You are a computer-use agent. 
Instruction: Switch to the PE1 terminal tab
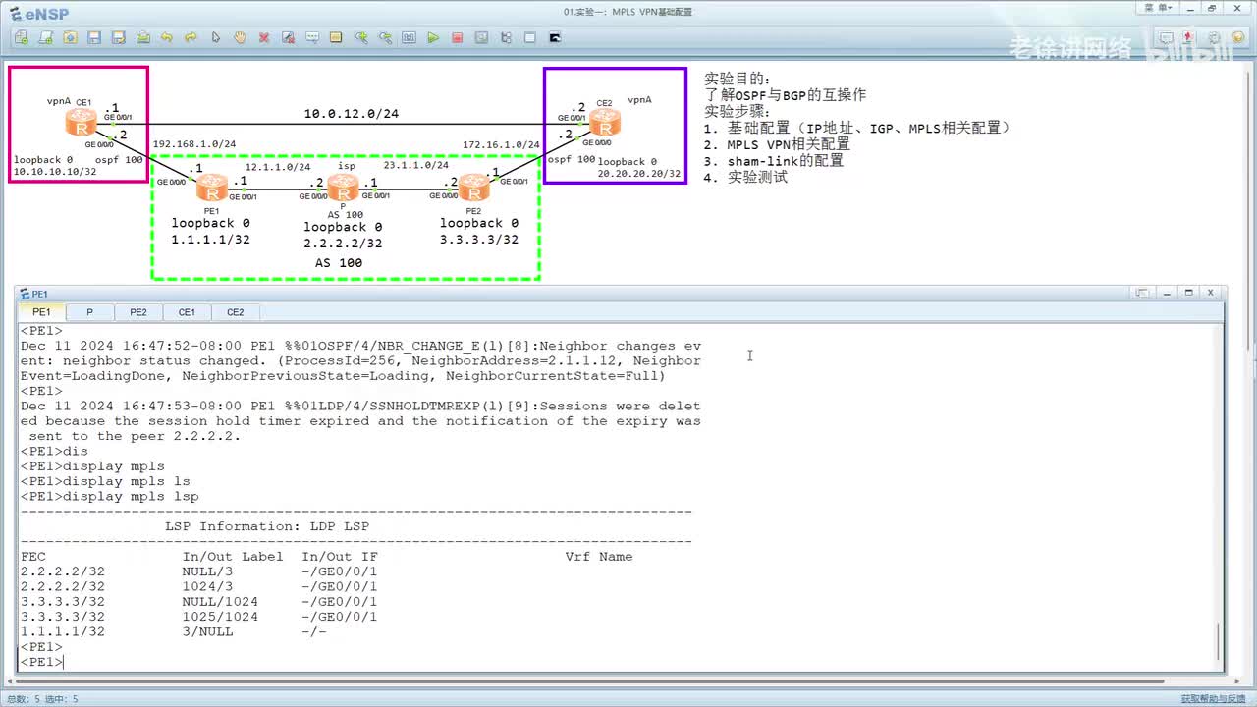point(41,312)
